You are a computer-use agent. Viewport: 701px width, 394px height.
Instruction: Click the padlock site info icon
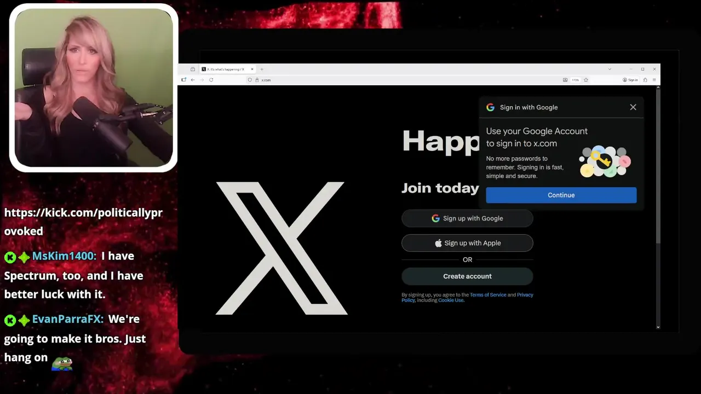coord(256,80)
